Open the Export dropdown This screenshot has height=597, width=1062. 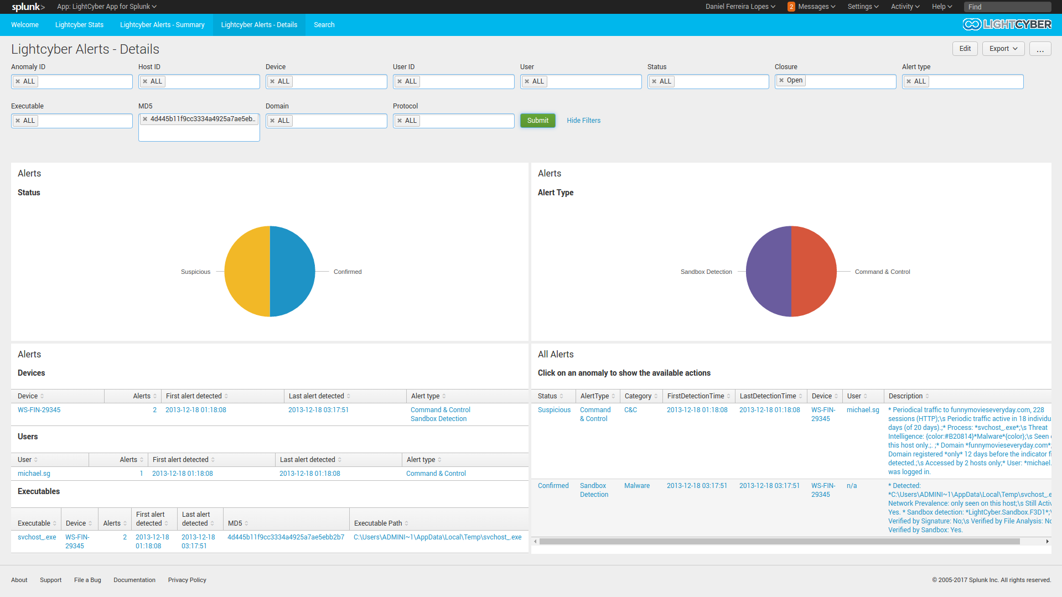1003,49
